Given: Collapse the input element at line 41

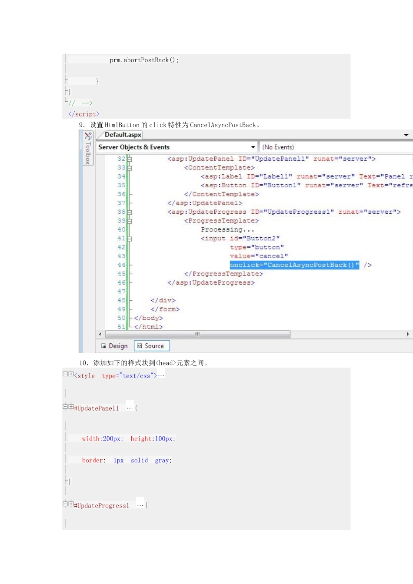Looking at the screenshot, I should [x=130, y=239].
